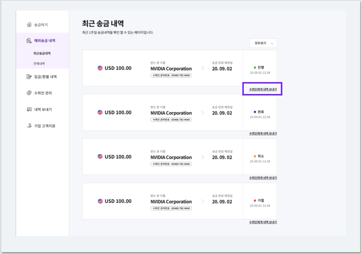The width and height of the screenshot is (362, 254).
Task: Click USD 100.00 in the 진행 card
Action: [x=118, y=68]
